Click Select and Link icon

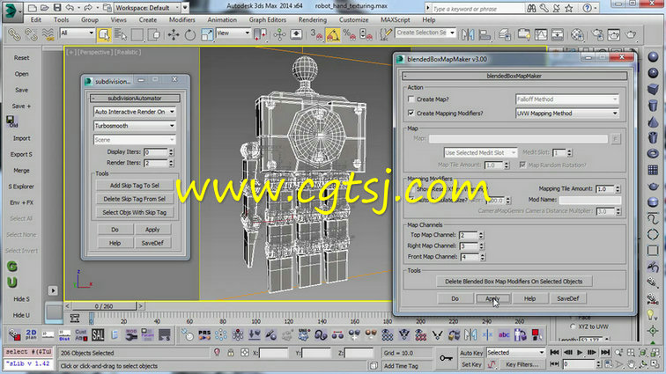(14, 34)
